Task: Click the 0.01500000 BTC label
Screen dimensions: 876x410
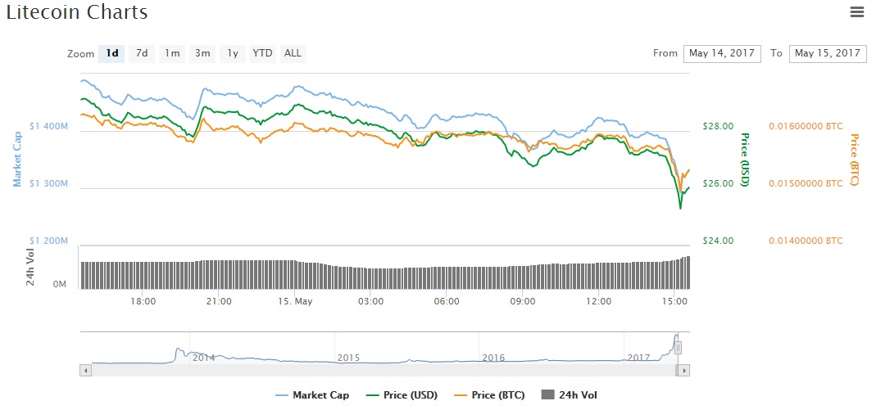Action: (x=806, y=183)
